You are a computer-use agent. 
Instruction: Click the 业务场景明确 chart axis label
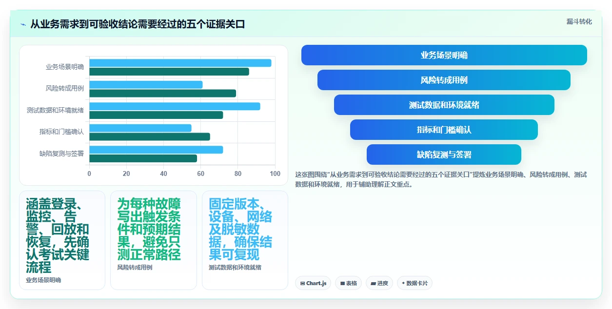tap(65, 67)
